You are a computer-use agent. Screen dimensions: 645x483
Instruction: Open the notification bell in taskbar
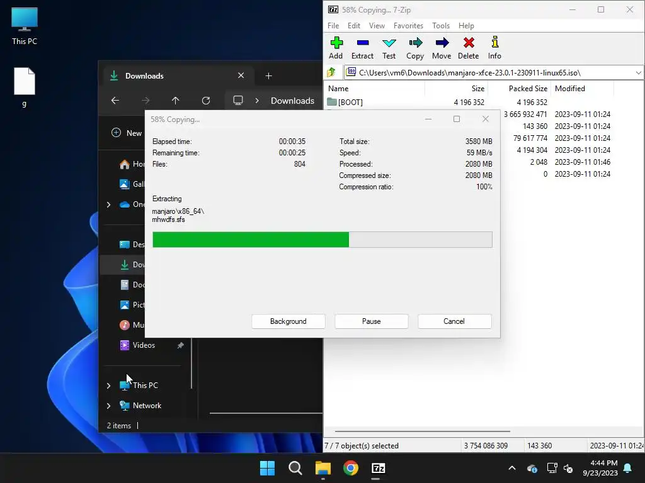pyautogui.click(x=628, y=468)
